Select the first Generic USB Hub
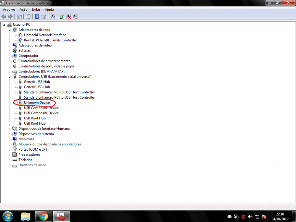 tap(37, 82)
